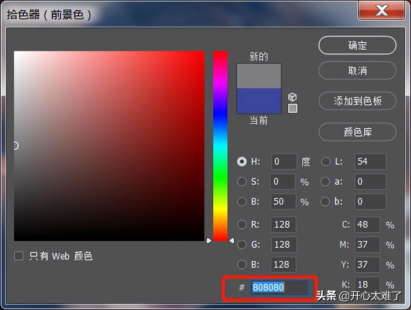Click the vertical hue spectrum slider
The height and width of the screenshot is (310, 411).
(x=220, y=146)
